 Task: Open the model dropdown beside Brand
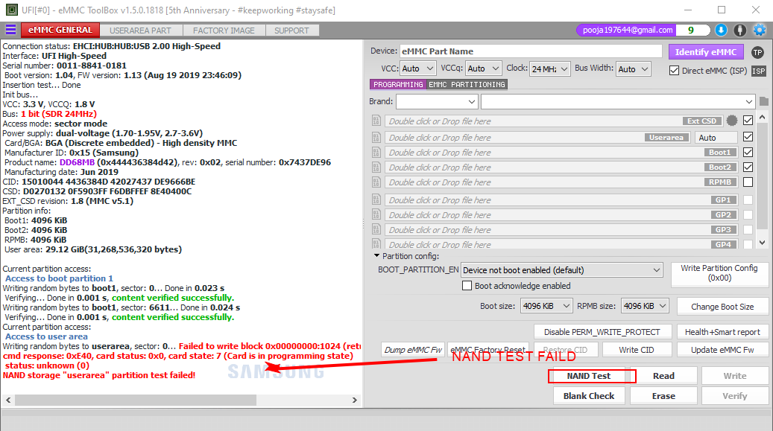[x=618, y=101]
